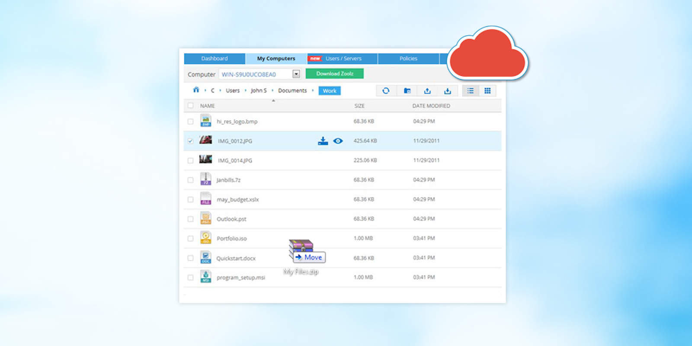The height and width of the screenshot is (346, 692).
Task: Open the Dashboard tab
Action: [x=215, y=58]
